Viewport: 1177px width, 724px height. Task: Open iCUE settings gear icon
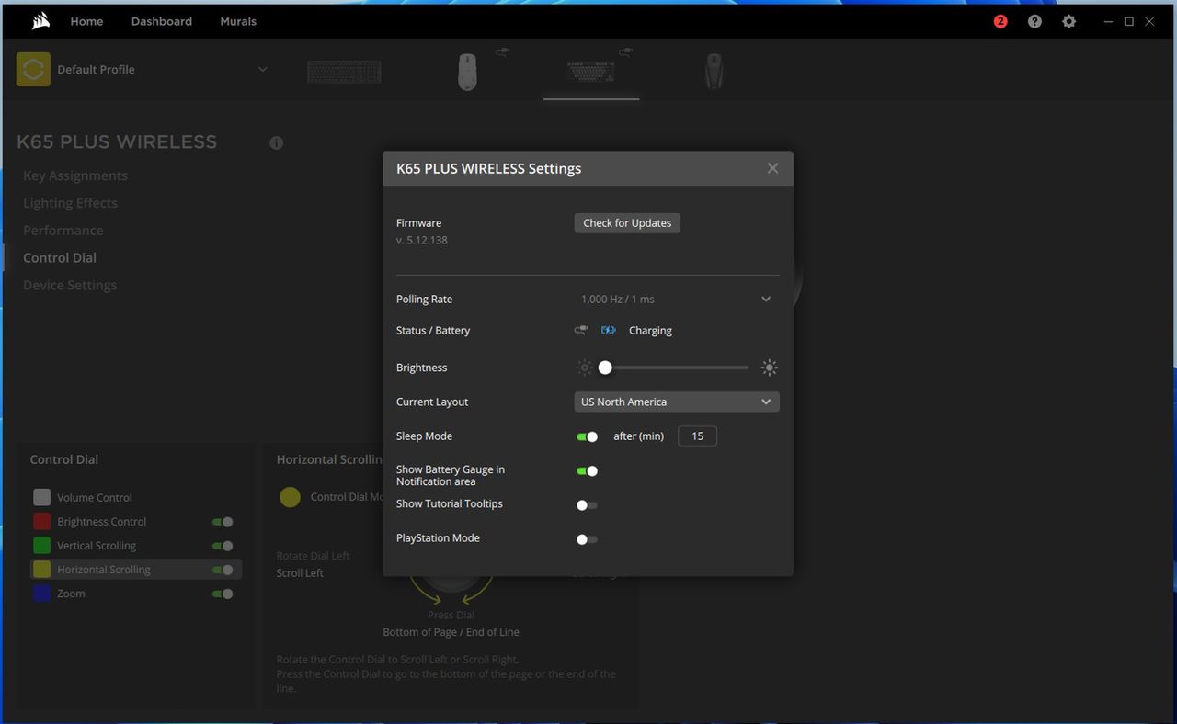(1068, 21)
